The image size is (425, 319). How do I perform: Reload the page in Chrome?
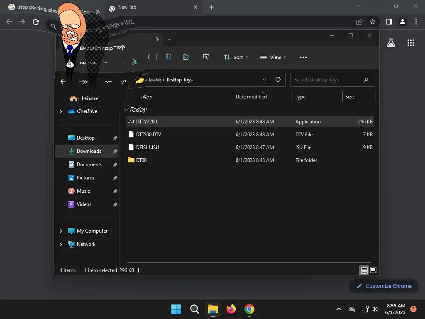click(x=36, y=22)
